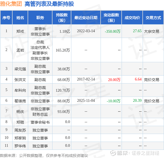Click the name 翟雄鹰
Viewport: 164px width, 158px height.
point(20,101)
